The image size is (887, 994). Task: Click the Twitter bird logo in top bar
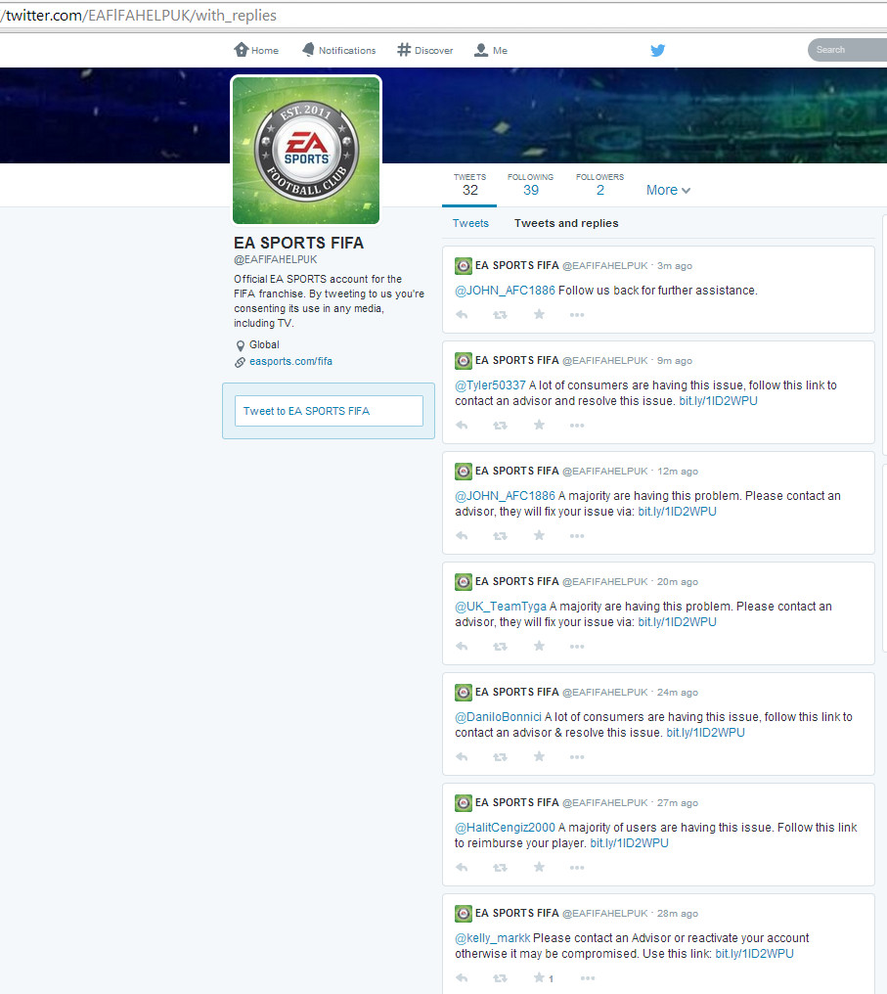coord(658,51)
